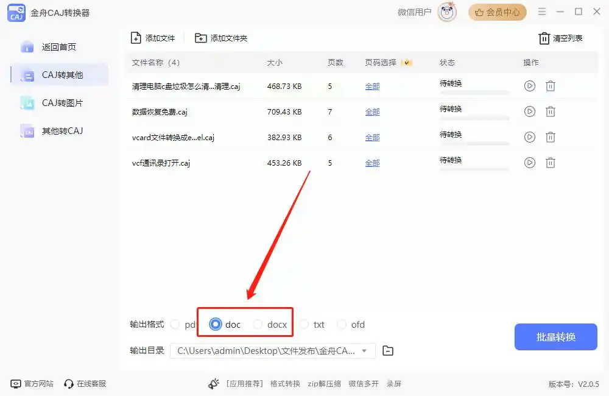The height and width of the screenshot is (396, 609).
Task: Click the 文件名称 (4) column header
Action: tap(156, 63)
